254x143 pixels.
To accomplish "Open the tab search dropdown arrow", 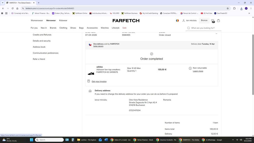I will 3,3.
